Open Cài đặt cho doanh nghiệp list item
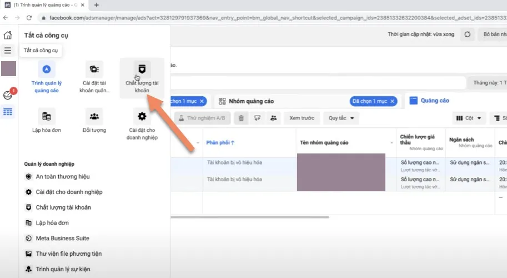Screen dimensions: 507x278 pos(64,192)
